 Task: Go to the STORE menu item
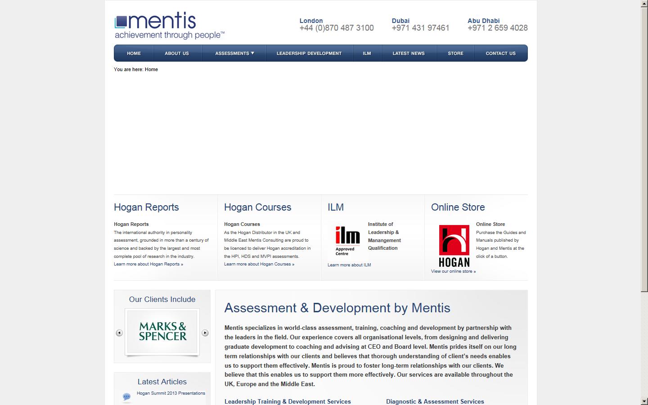455,53
